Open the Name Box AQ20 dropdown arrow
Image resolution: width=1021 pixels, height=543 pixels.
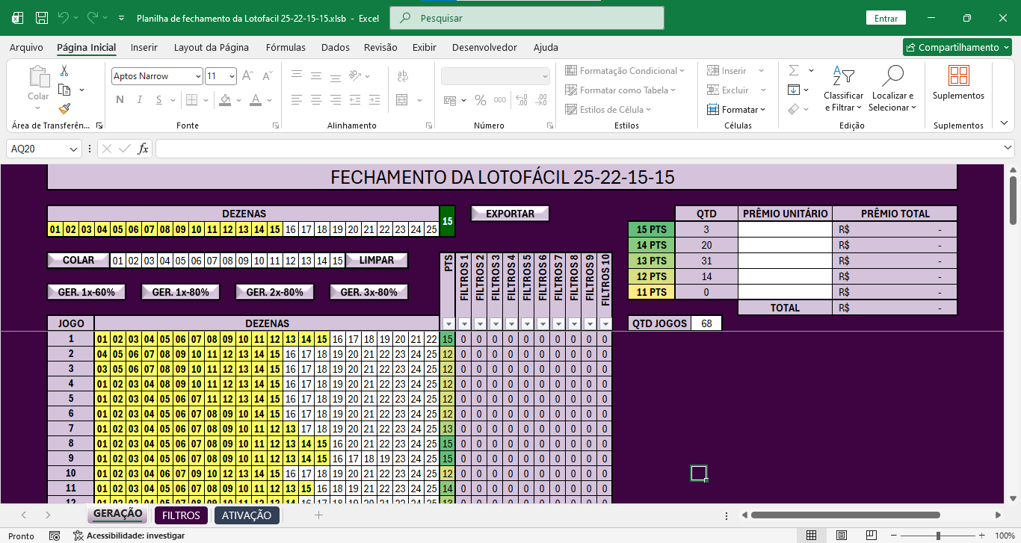click(x=73, y=149)
